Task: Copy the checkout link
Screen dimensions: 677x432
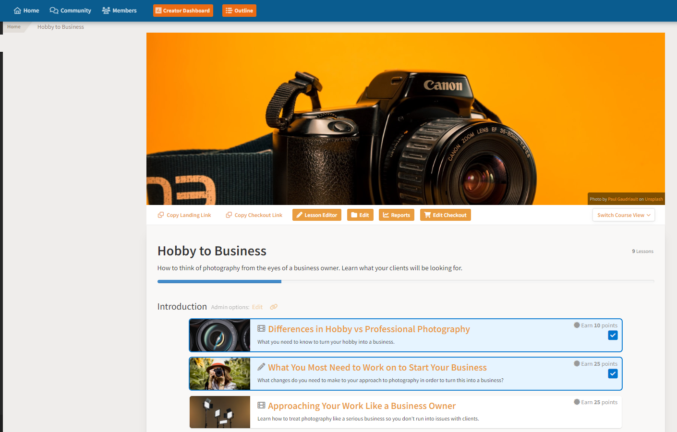Action: (x=254, y=215)
